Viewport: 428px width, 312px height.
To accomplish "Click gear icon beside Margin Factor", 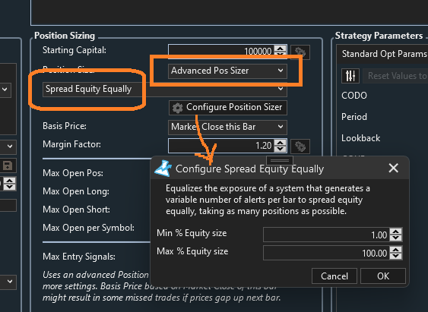I will tap(300, 147).
